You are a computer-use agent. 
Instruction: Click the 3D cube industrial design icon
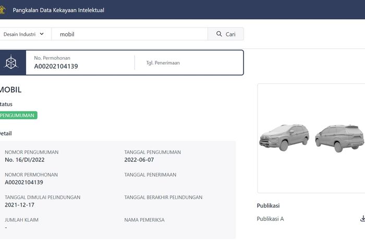(11, 62)
